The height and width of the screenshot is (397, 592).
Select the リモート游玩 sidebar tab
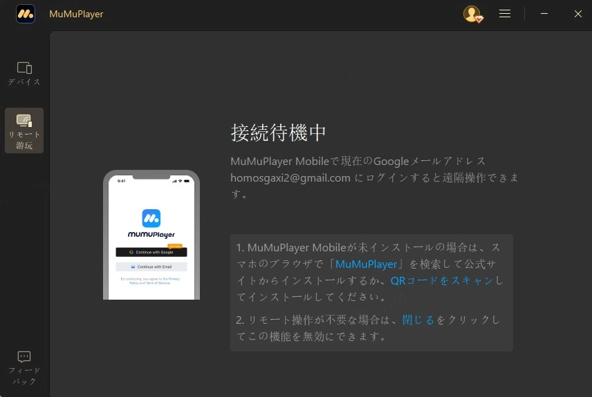[x=24, y=130]
